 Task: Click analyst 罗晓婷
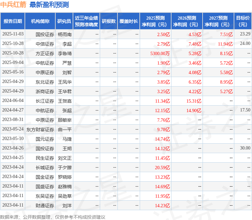click(x=64, y=177)
